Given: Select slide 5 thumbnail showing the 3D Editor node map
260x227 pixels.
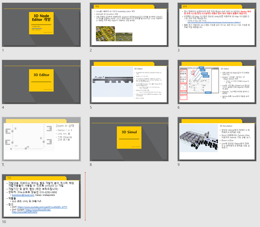Looking at the screenshot, I should tap(129, 82).
